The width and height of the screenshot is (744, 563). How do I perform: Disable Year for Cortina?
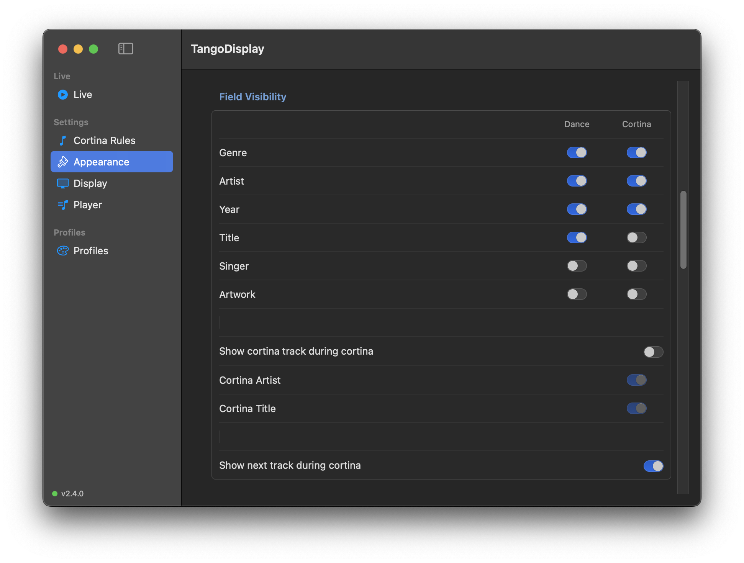pos(637,209)
